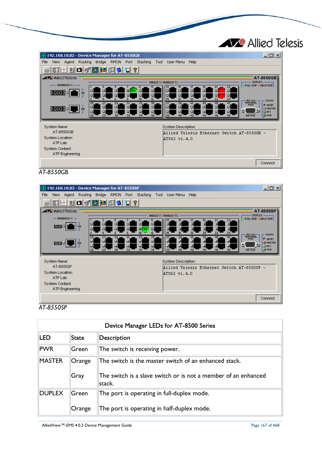The height and width of the screenshot is (456, 322).
Task: Click the monitor arrow icon in AT-8550GB toolbar
Action: [x=127, y=70]
